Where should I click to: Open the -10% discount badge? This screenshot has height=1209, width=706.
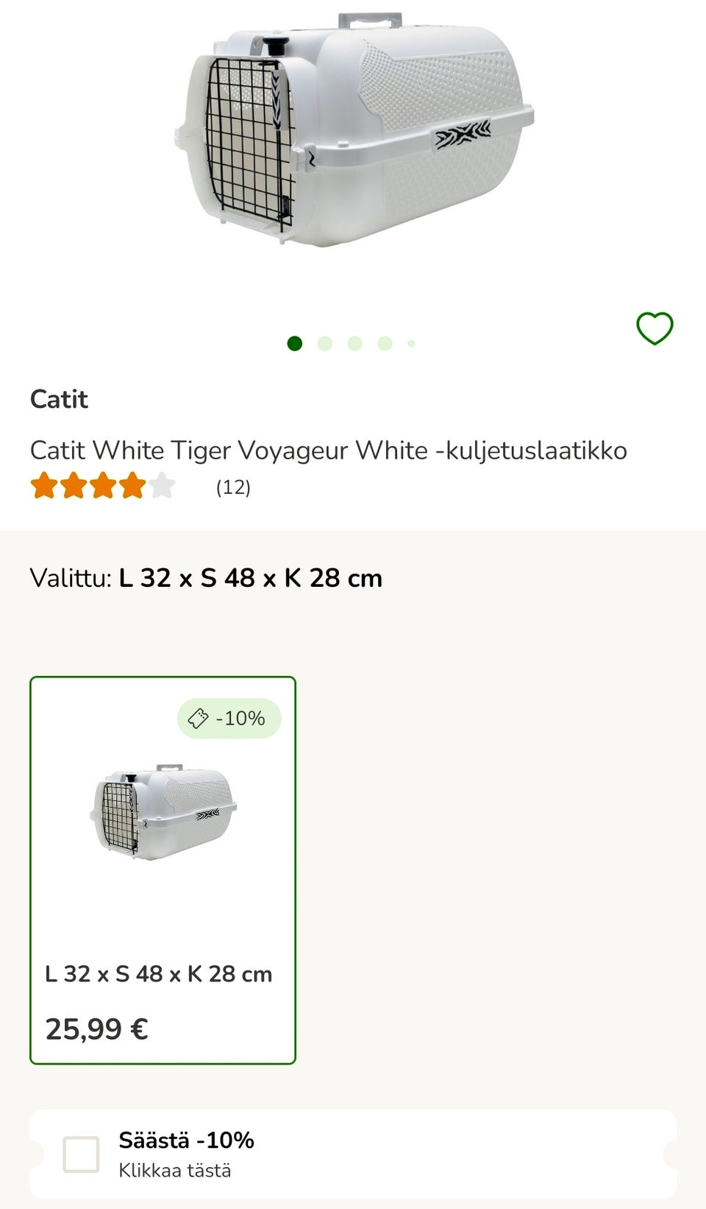click(228, 719)
